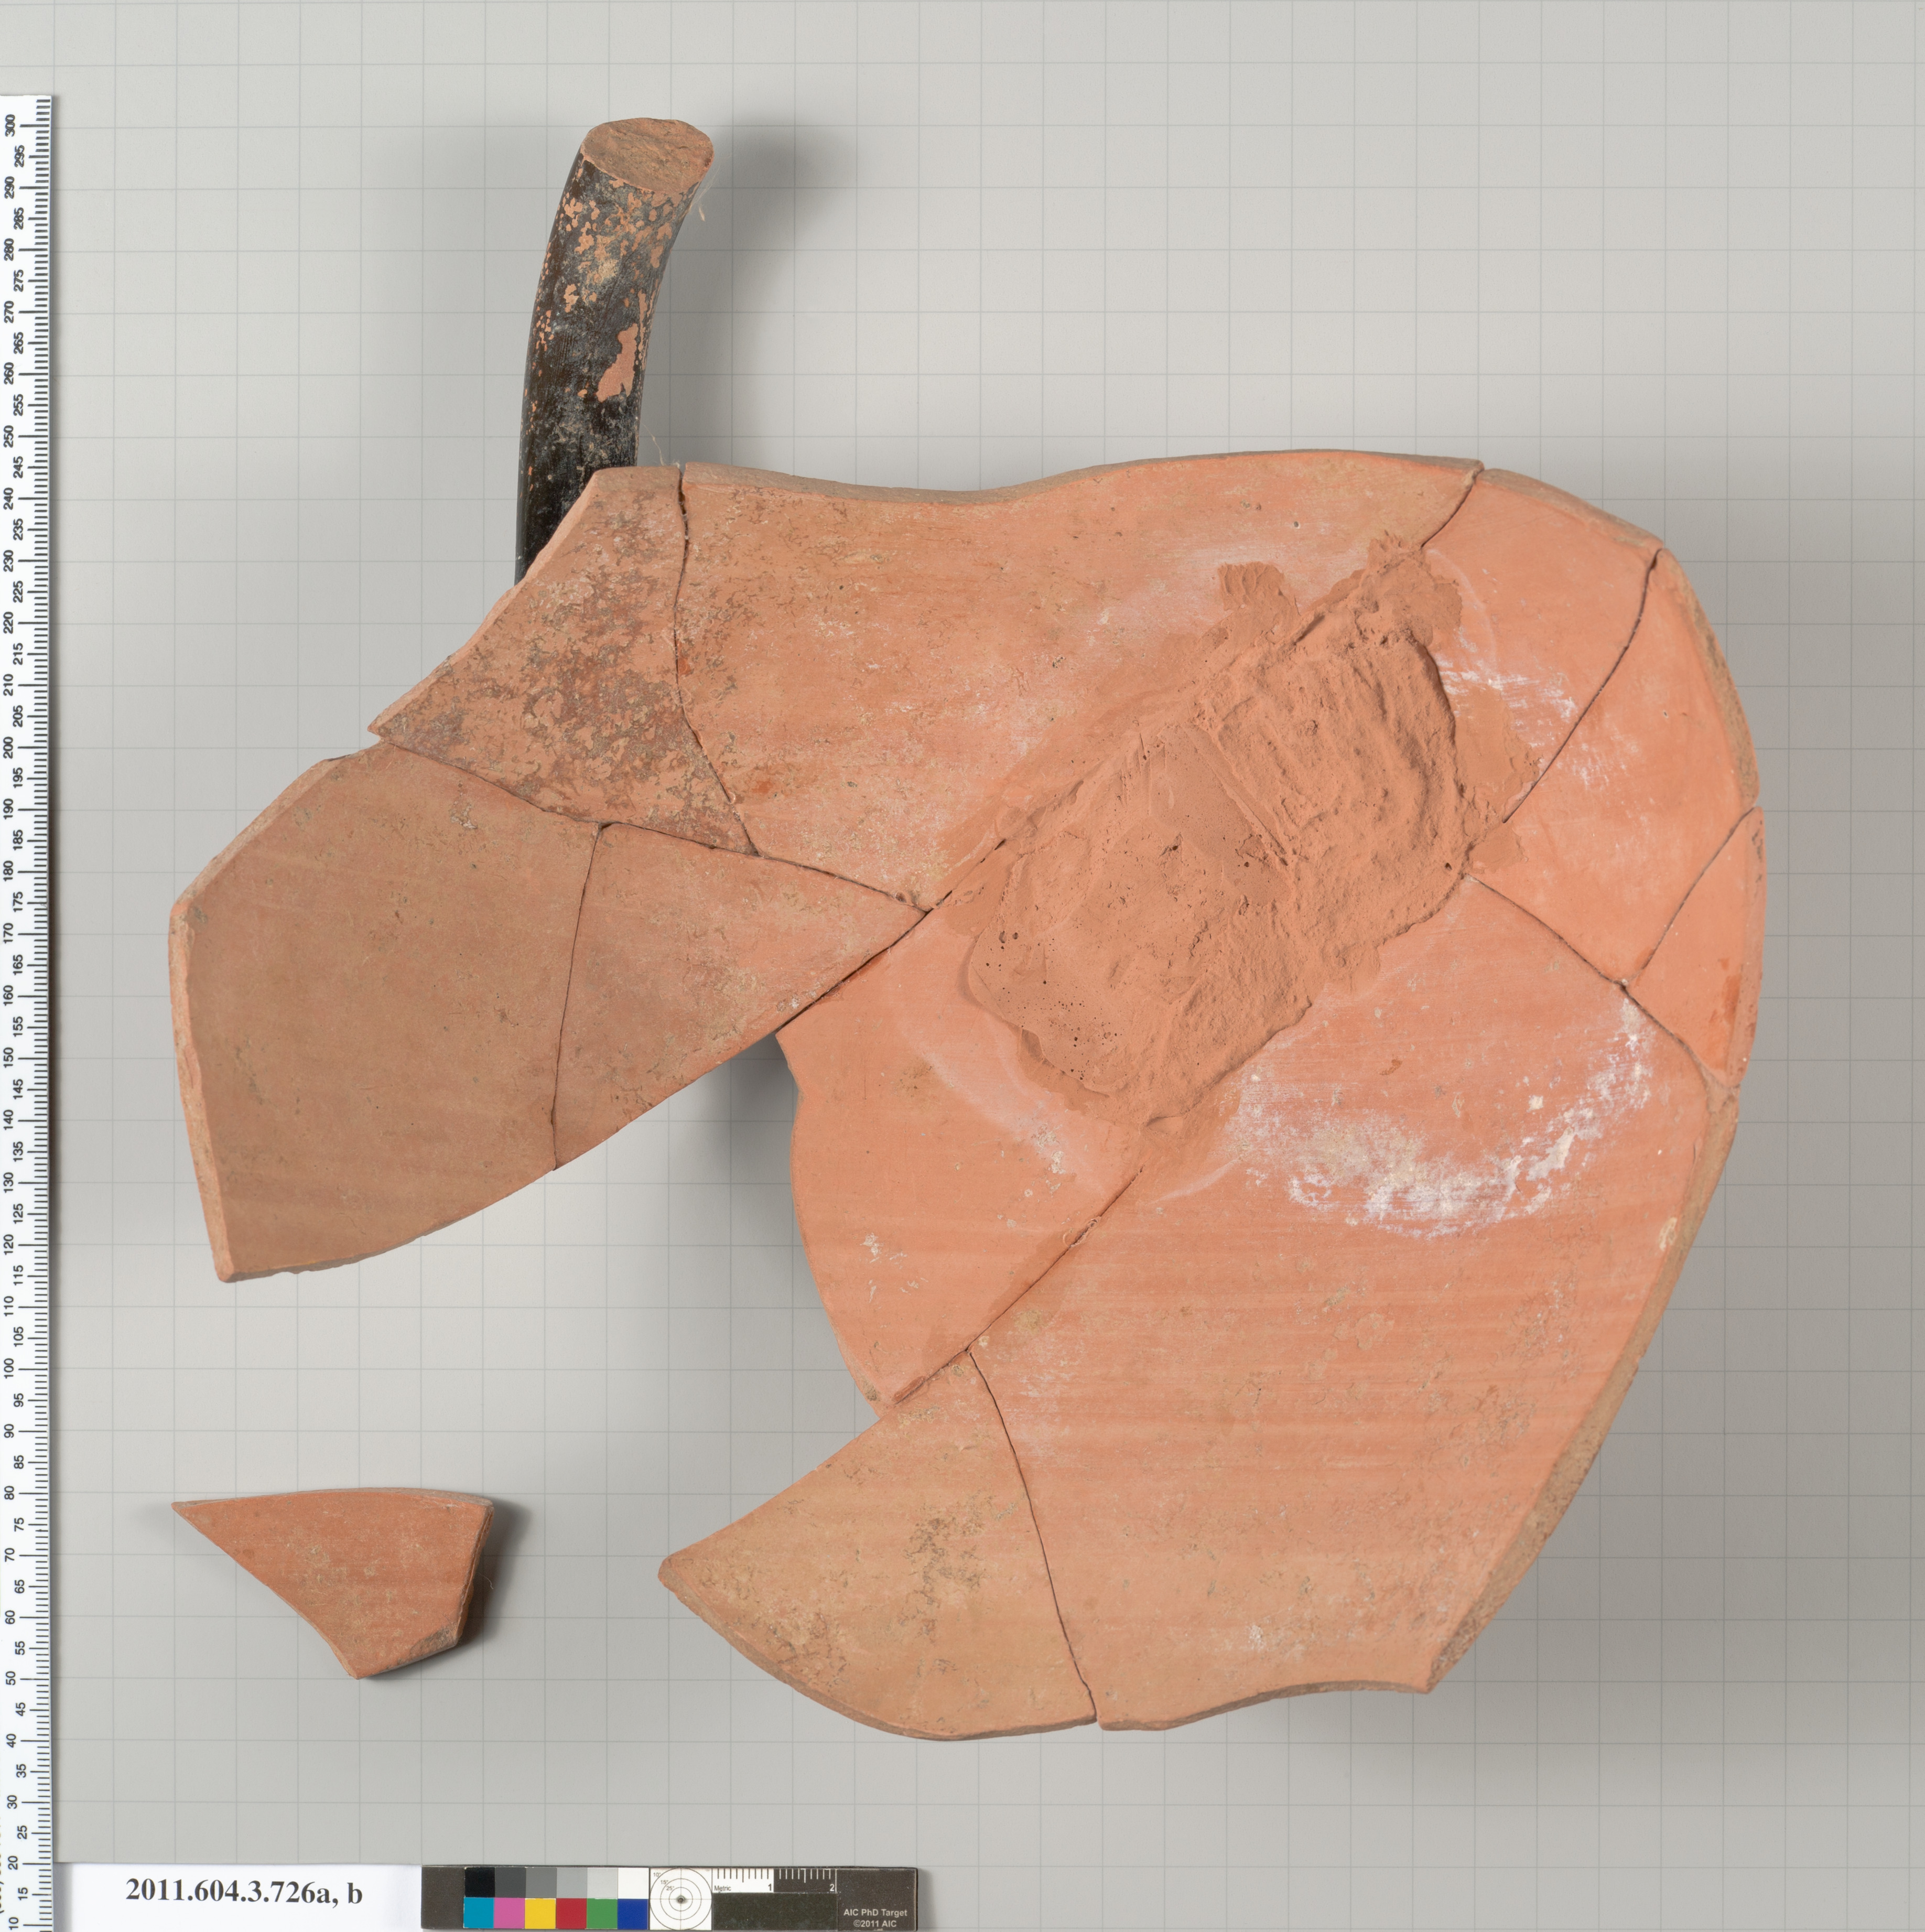The height and width of the screenshot is (1932, 1925).
Task: Click the circular focus target bullseye
Action: (681, 1900)
